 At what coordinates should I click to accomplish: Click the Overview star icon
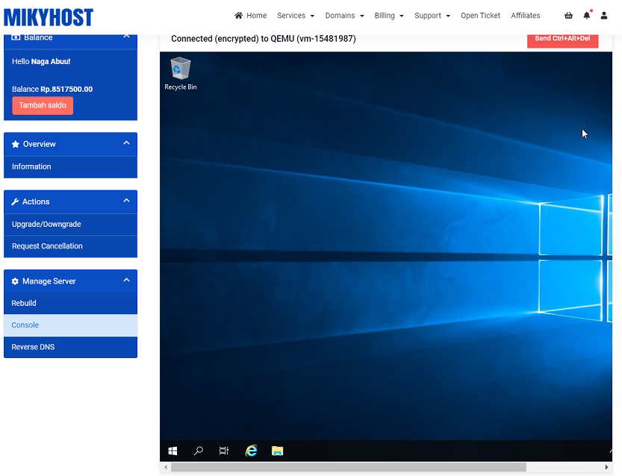coord(16,144)
